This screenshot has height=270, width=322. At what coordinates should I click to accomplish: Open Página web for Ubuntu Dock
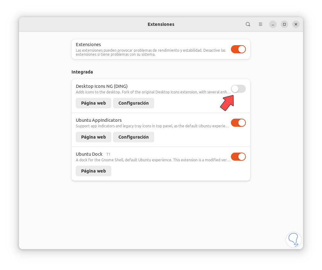point(93,171)
